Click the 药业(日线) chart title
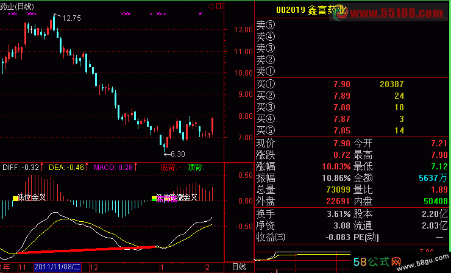Screen dimensions: 451x273 (x=16, y=6)
